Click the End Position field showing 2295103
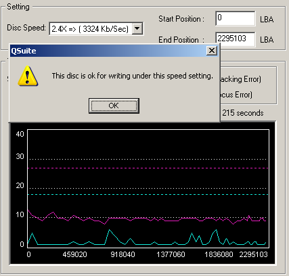Viewport: 289px width, 276px height. [236, 39]
